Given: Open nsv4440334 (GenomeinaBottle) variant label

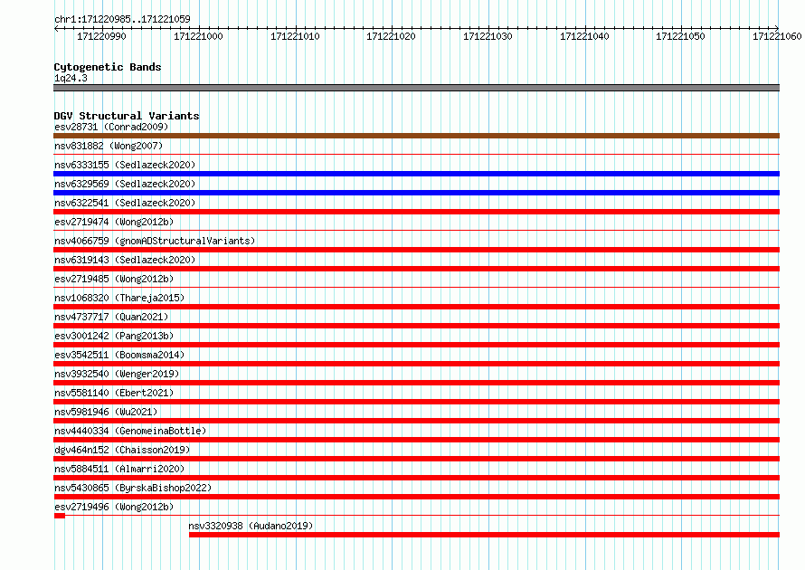Looking at the screenshot, I should [x=130, y=431].
